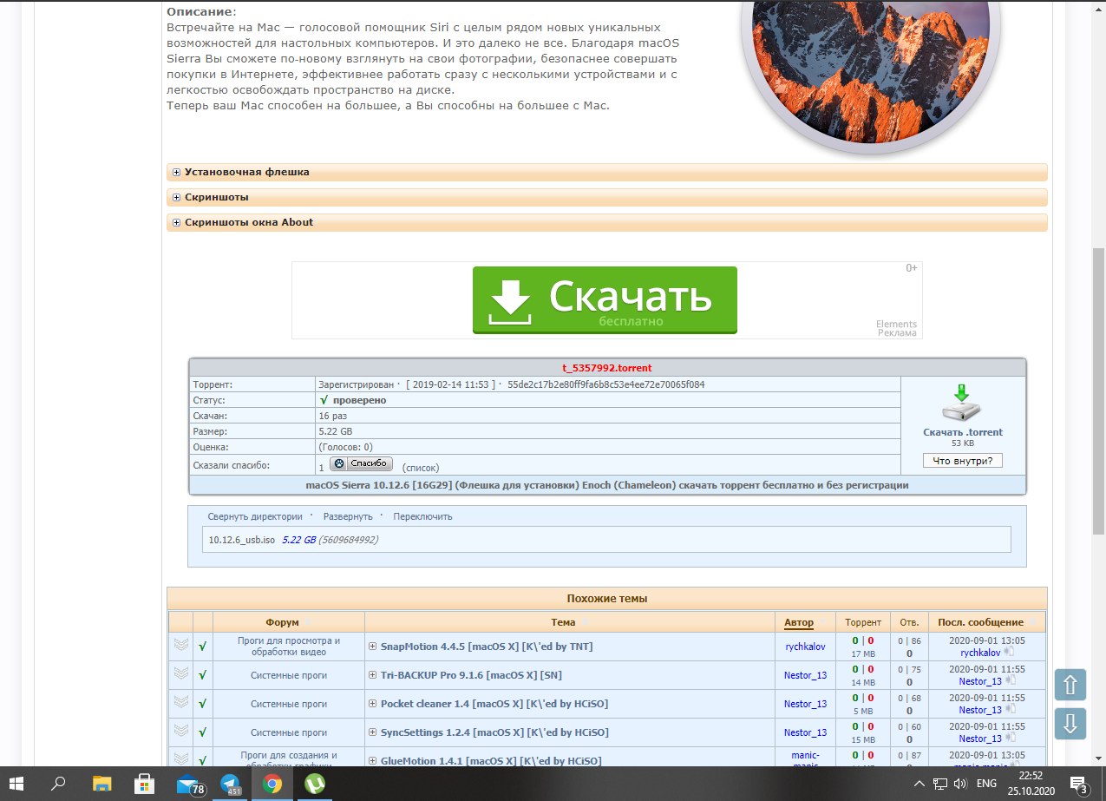Open author rychkalov profile in Автор column

(x=804, y=647)
